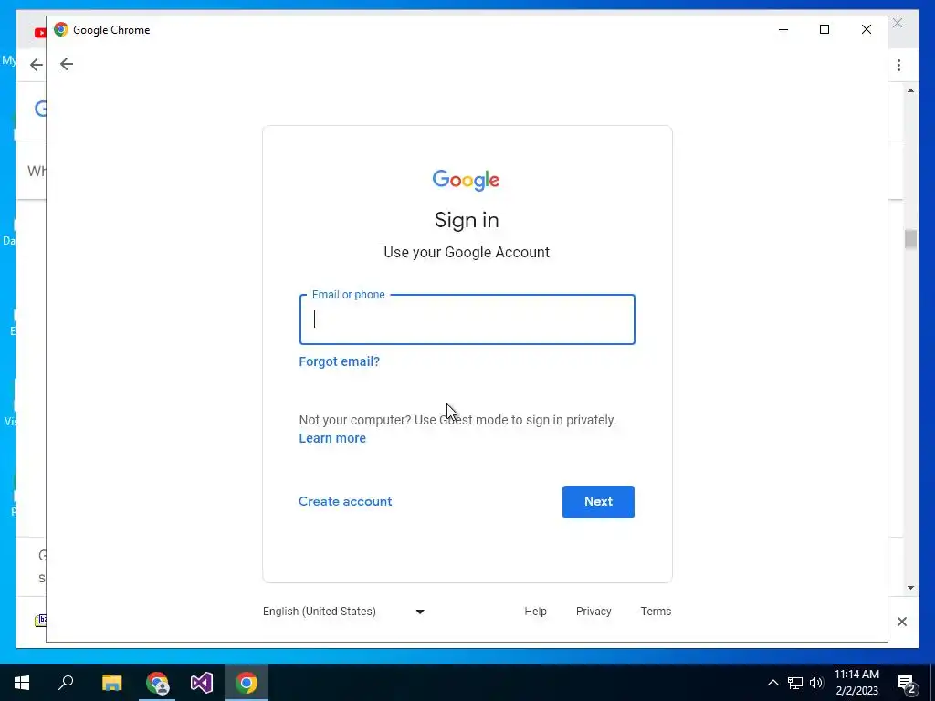The image size is (935, 701).
Task: Click the 'Use your Google Account' text
Action: pyautogui.click(x=467, y=252)
